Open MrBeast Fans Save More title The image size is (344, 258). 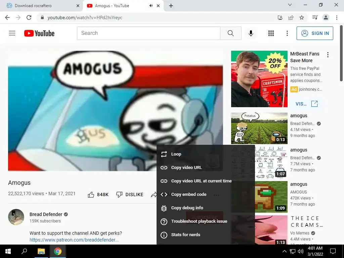305,57
